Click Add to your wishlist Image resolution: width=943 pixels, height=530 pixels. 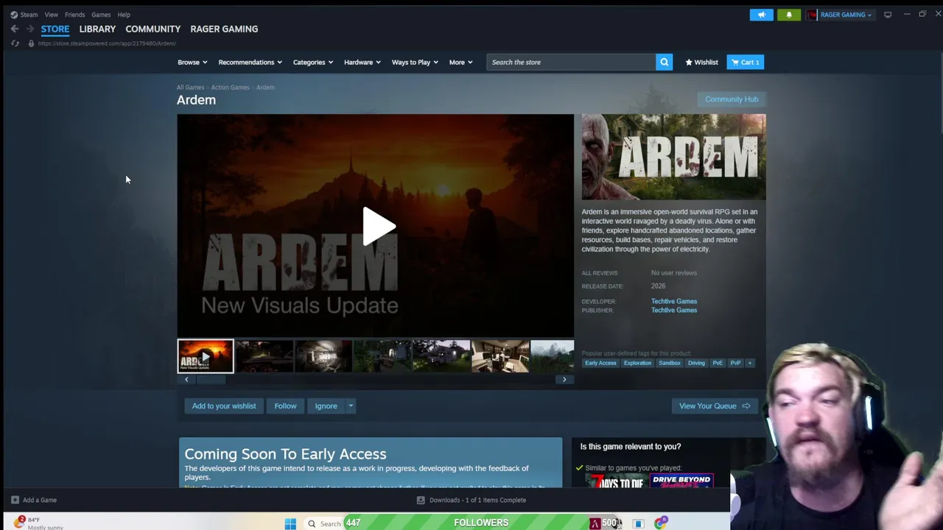tap(224, 406)
